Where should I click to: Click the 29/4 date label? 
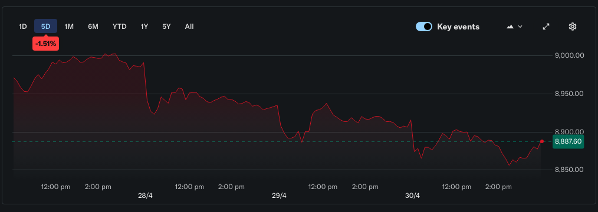click(x=279, y=196)
